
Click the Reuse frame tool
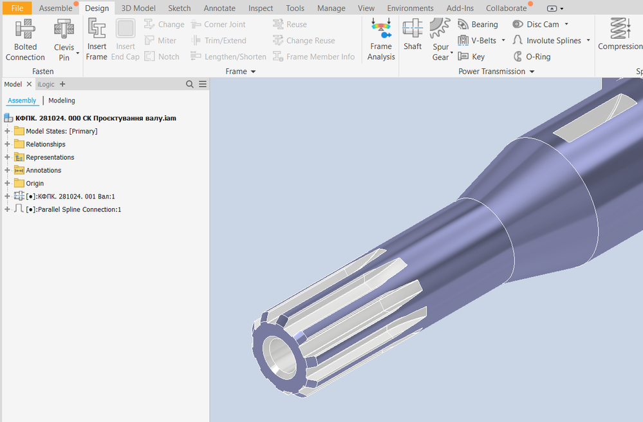coord(290,24)
